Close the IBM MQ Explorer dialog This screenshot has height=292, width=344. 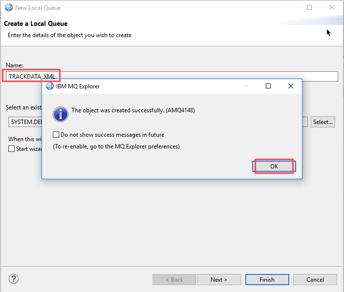point(290,86)
